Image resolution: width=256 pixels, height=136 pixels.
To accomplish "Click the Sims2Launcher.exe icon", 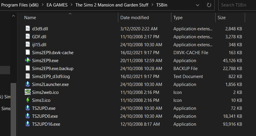I will [x=28, y=84].
